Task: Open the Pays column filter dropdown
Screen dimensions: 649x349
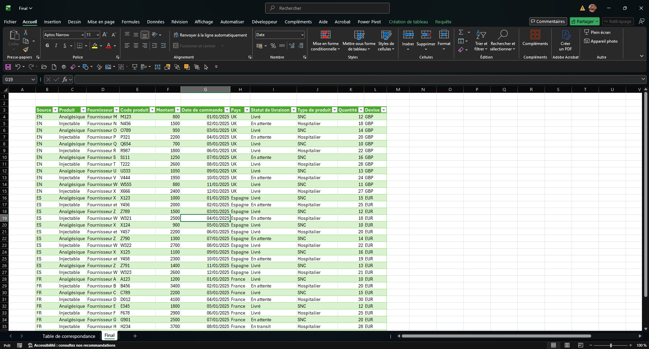Action: [x=247, y=110]
